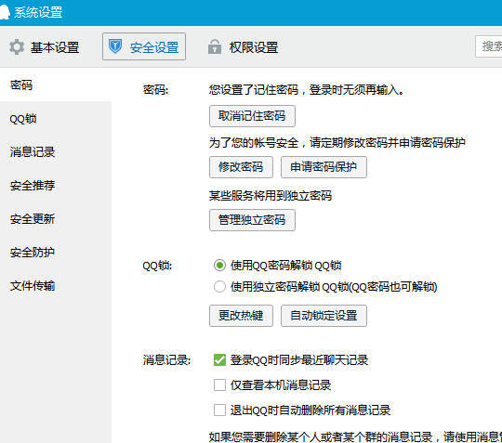The height and width of the screenshot is (443, 502).
Task: Go to 安全推荐 in the sidebar
Action: pos(56,186)
